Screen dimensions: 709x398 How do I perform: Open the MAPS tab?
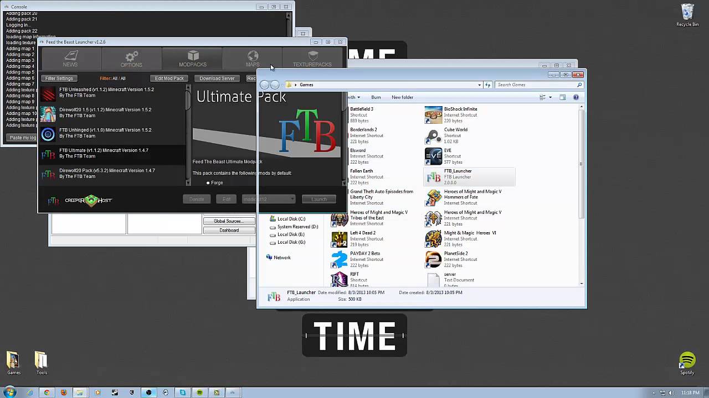253,59
